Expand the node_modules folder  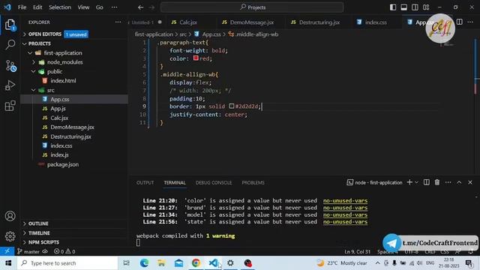(65, 62)
